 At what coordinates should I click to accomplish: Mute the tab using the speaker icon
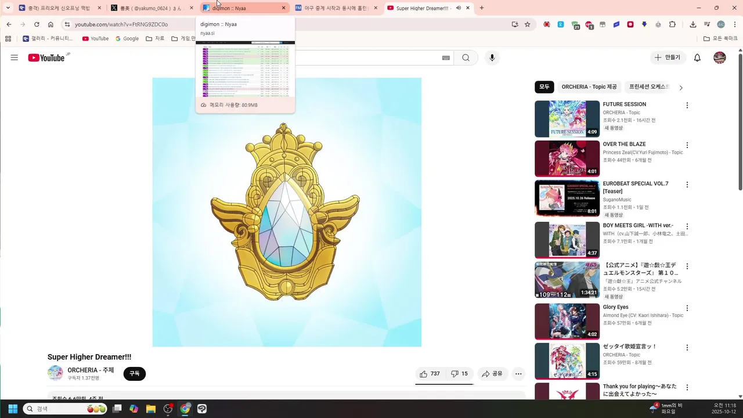click(x=459, y=8)
